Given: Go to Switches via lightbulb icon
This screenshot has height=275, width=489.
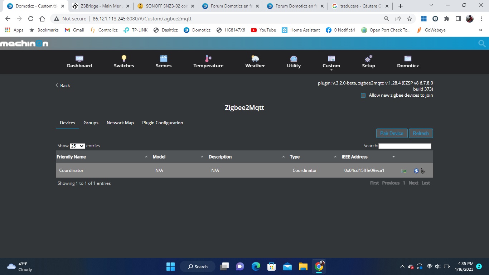Looking at the screenshot, I should pos(124,59).
